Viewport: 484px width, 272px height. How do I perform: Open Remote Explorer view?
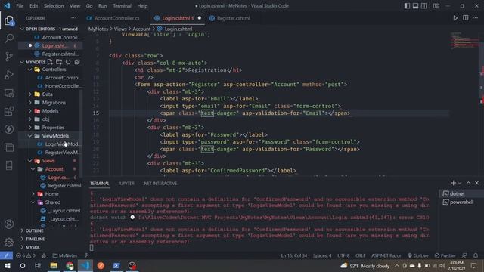tap(9, 93)
